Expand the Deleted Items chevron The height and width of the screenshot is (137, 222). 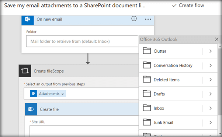[211, 80]
